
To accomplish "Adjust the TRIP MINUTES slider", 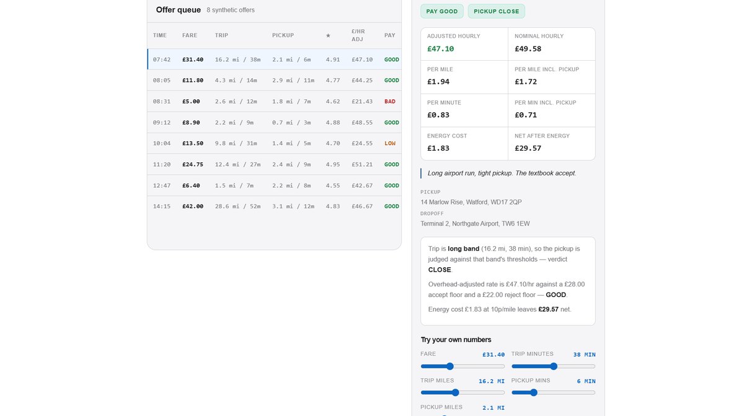I will (553, 366).
